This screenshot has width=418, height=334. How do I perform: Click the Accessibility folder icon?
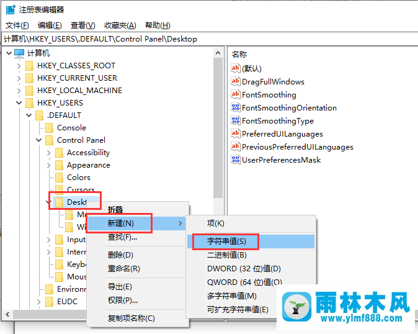(59, 153)
